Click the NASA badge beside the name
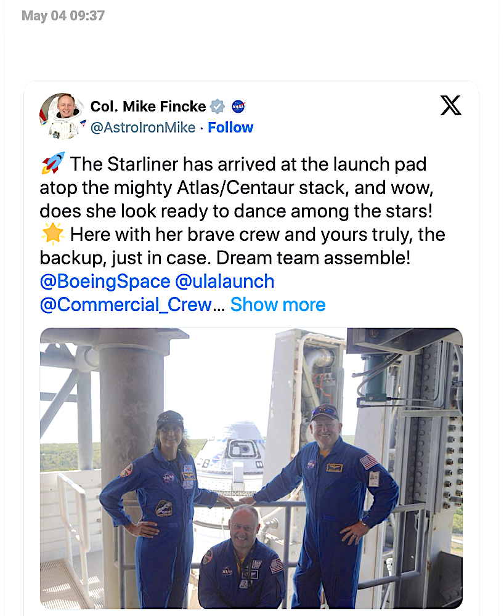 tap(238, 107)
